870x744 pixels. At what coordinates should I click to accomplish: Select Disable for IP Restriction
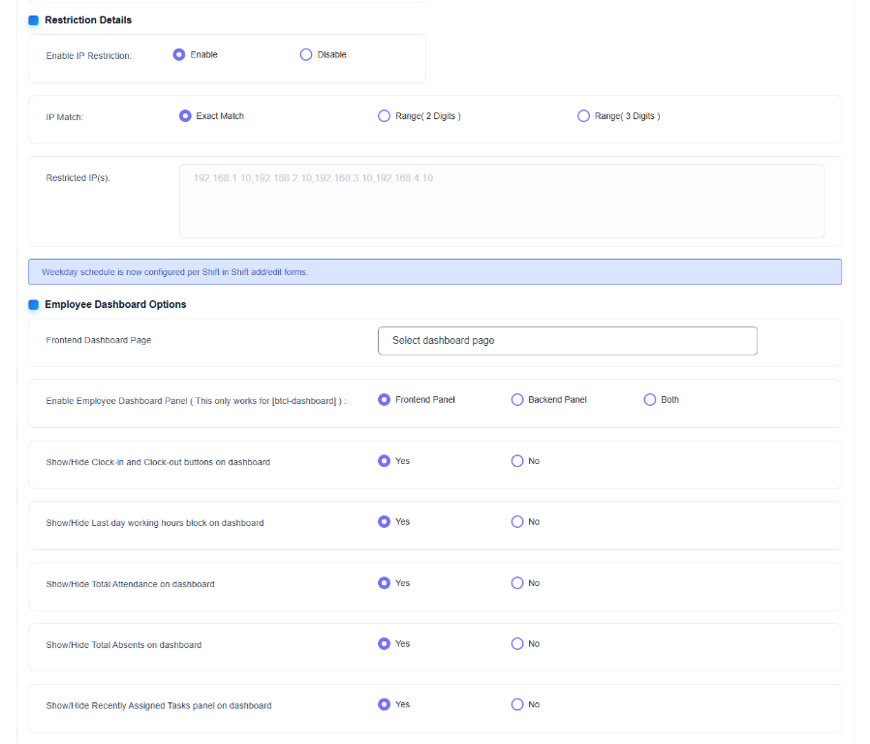tap(306, 54)
